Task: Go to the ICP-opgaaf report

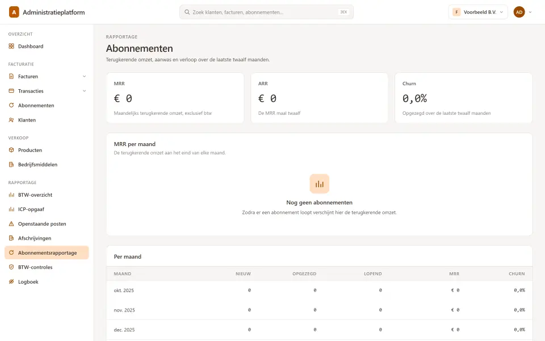Action: coord(47,209)
